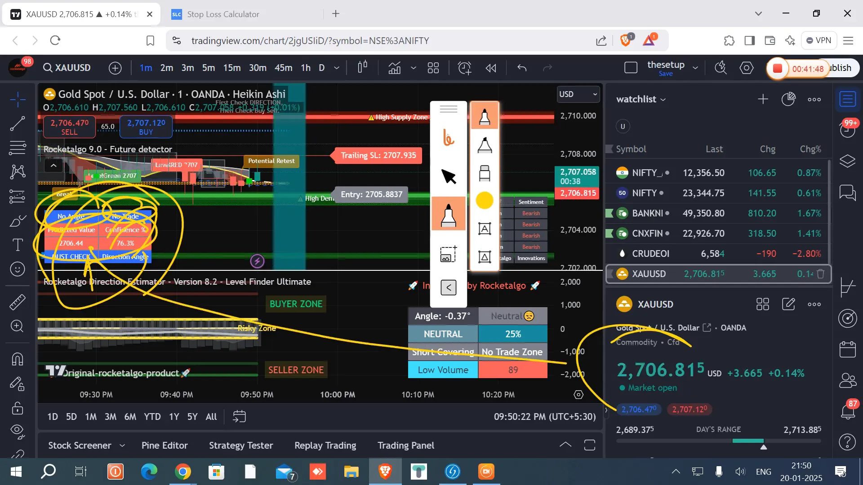This screenshot has width=863, height=485.
Task: Open the Emoji tool on left sidebar
Action: point(18,269)
